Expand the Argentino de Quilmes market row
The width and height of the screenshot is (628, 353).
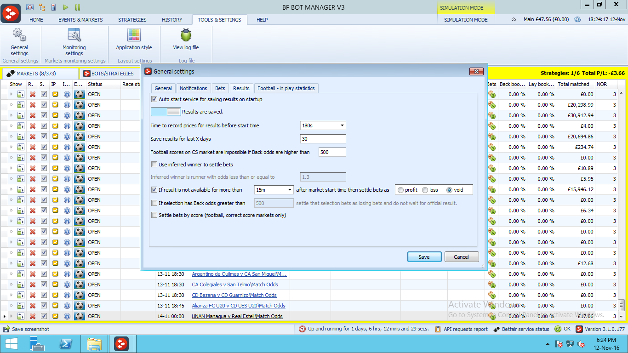(12, 274)
